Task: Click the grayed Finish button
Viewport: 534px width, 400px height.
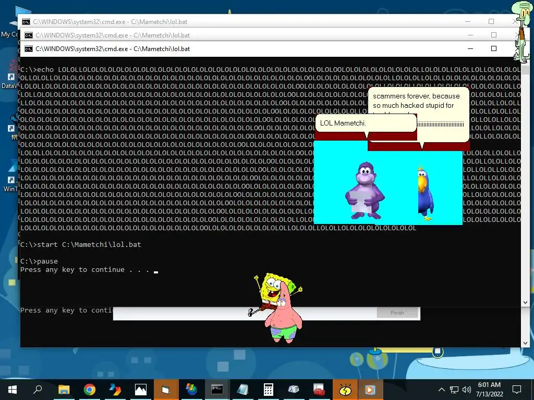Action: coord(397,312)
